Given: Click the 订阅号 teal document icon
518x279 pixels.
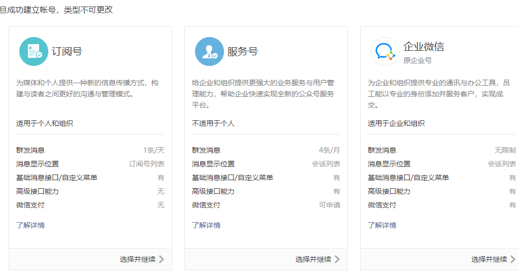Looking at the screenshot, I should point(34,52).
